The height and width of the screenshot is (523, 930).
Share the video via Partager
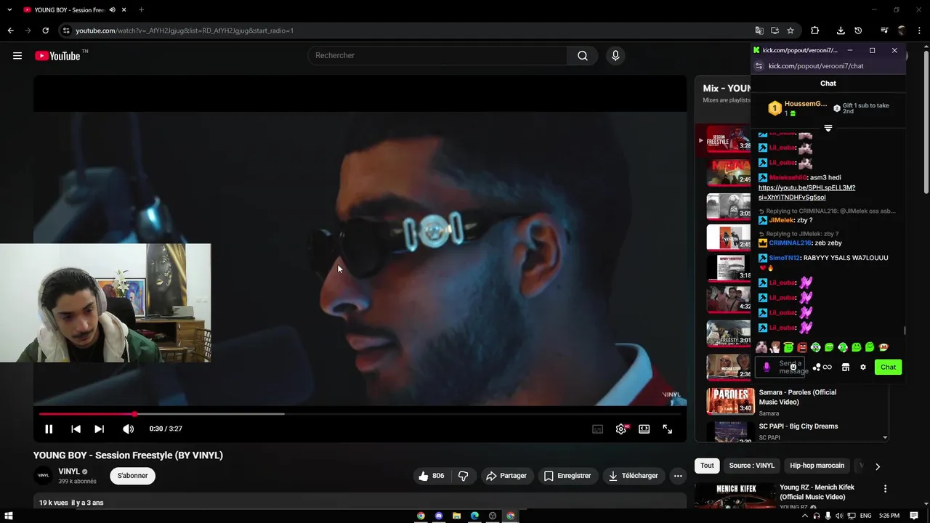point(506,476)
